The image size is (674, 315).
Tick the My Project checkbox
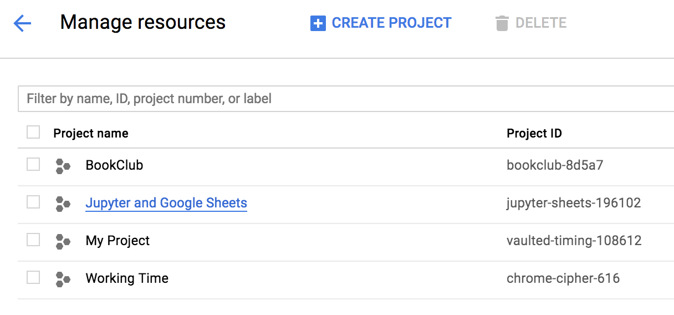pyautogui.click(x=33, y=240)
